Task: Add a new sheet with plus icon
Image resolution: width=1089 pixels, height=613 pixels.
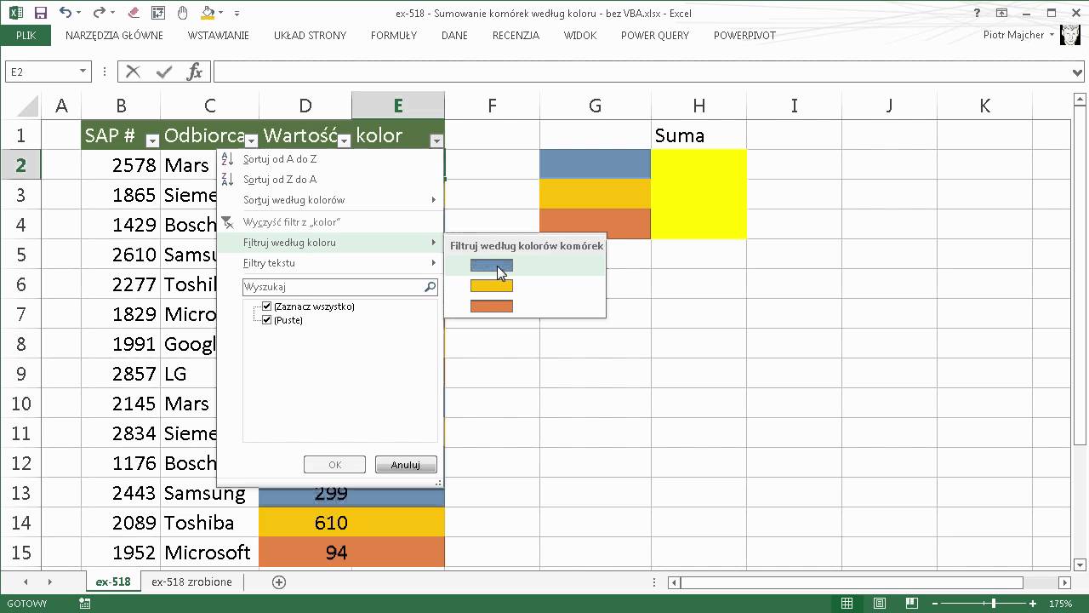Action: pyautogui.click(x=278, y=582)
